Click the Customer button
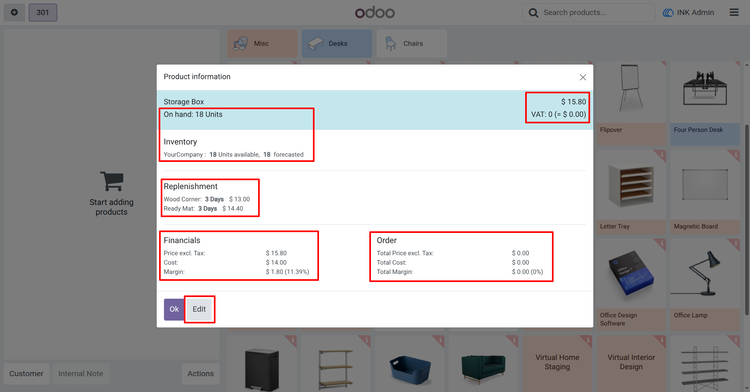This screenshot has width=750, height=392. pos(26,374)
